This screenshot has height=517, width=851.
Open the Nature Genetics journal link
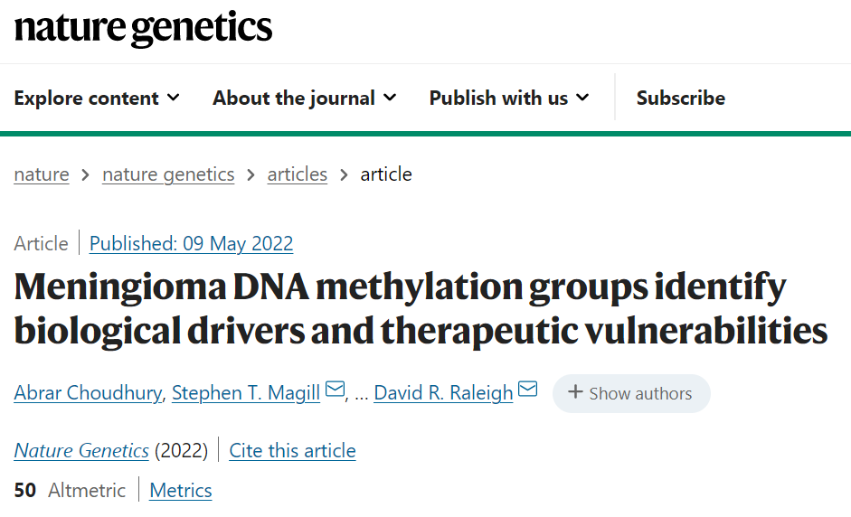click(x=81, y=451)
